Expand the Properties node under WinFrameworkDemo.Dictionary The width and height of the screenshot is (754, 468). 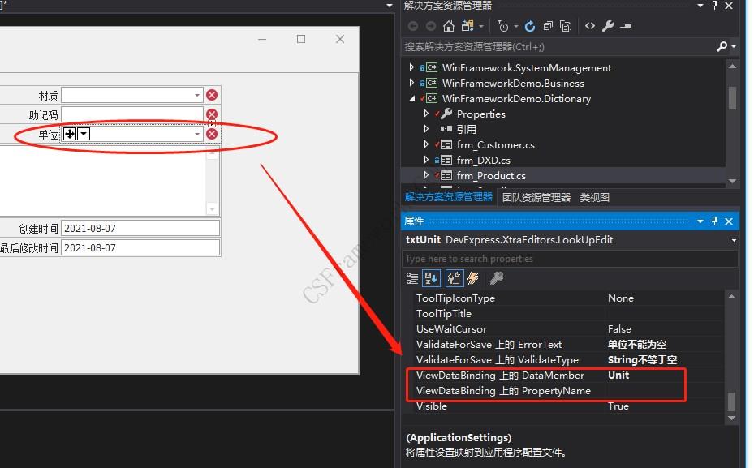pos(425,114)
